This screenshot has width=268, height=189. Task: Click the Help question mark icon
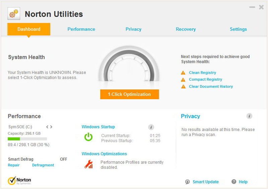[x=234, y=182]
